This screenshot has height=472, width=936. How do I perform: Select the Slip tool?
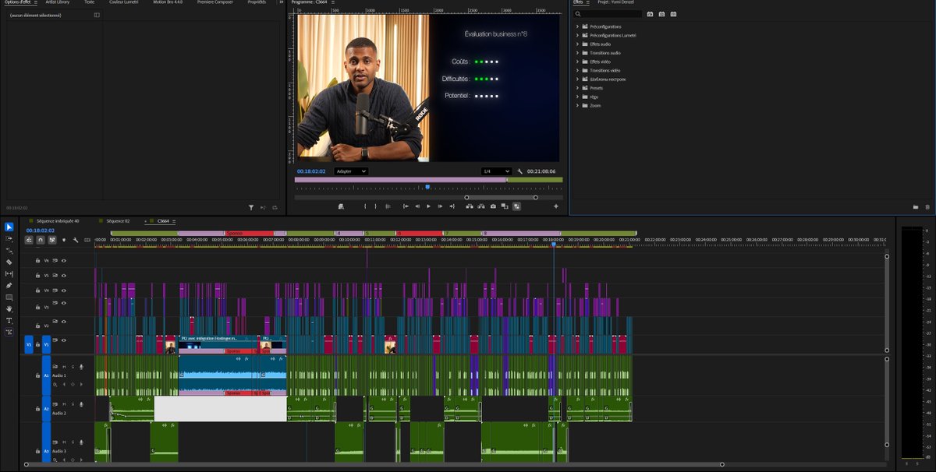9,273
